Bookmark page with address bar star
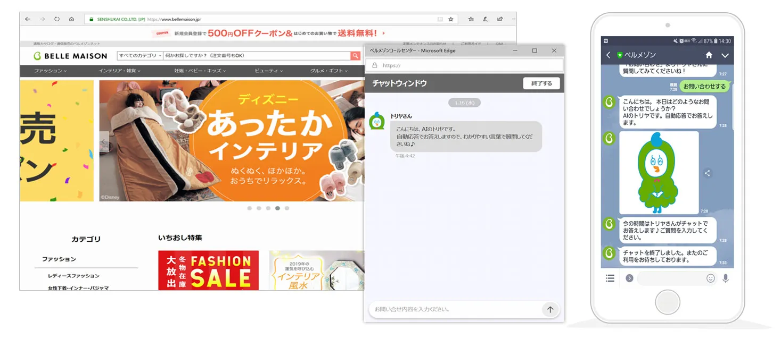This screenshot has width=781, height=339. point(451,19)
